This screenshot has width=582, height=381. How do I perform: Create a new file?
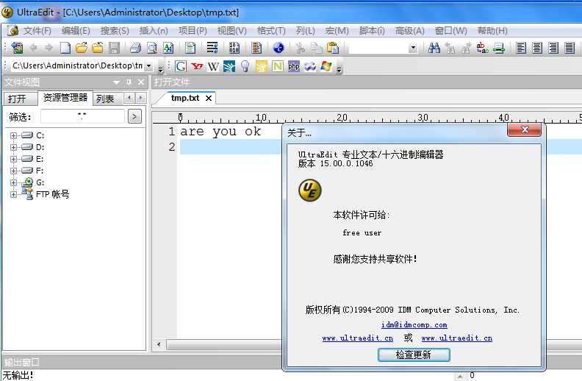tap(65, 48)
